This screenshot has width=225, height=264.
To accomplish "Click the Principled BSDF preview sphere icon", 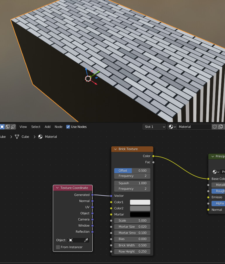I will pos(216,172).
